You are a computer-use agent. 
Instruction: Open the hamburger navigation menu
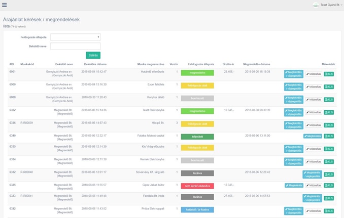pyautogui.click(x=5, y=5)
